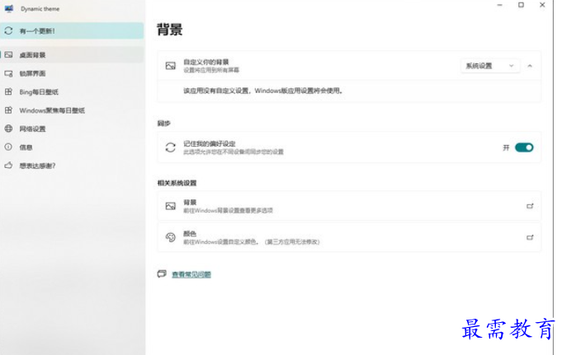This screenshot has width=562, height=355.
Task: Toggle off 记住我的偏好设定 switch
Action: point(524,147)
